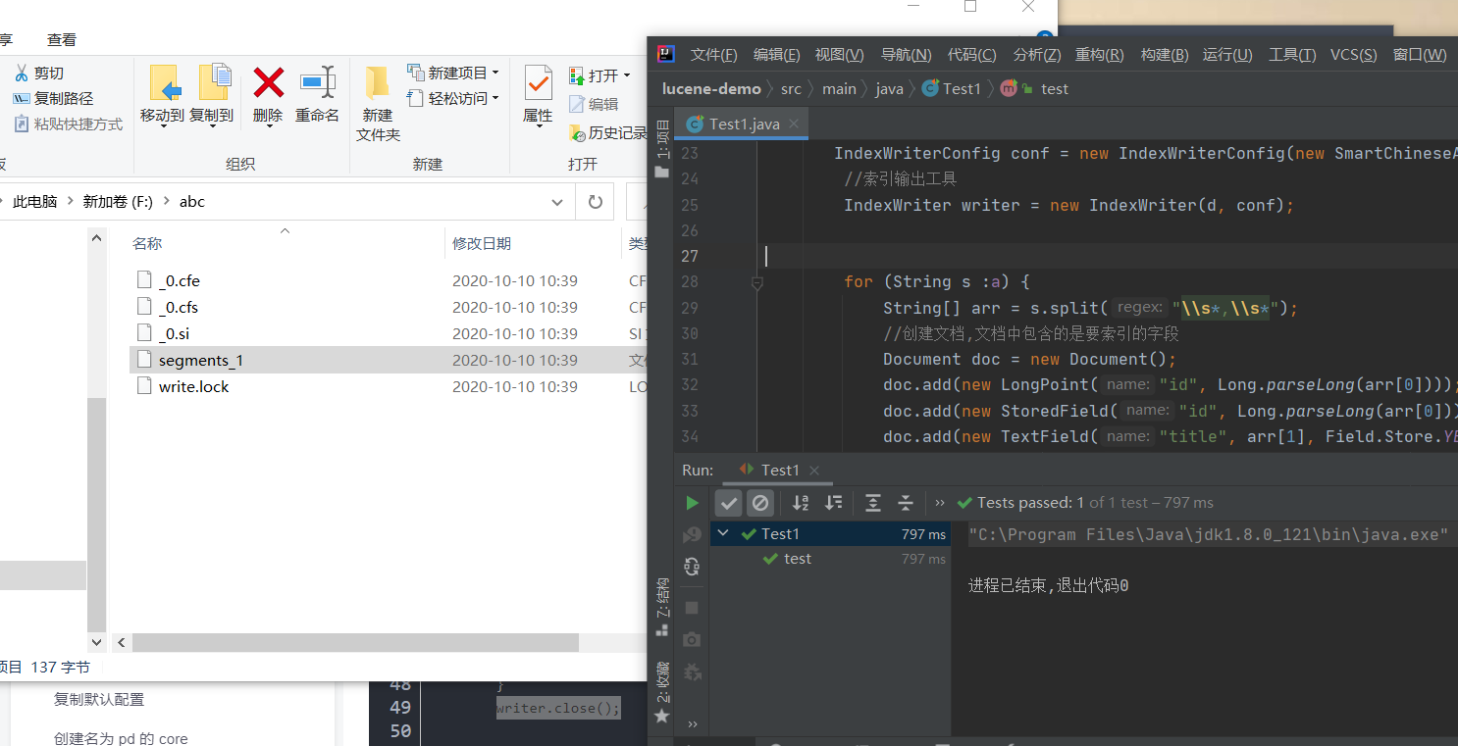Close the Test1 Run tab
Viewport: 1458px width, 746px height.
pos(813,471)
